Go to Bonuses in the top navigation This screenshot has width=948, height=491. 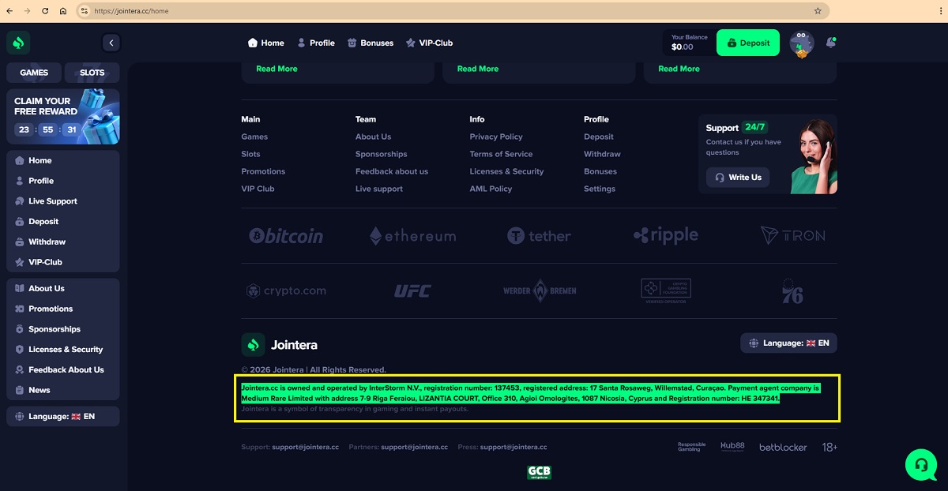371,43
